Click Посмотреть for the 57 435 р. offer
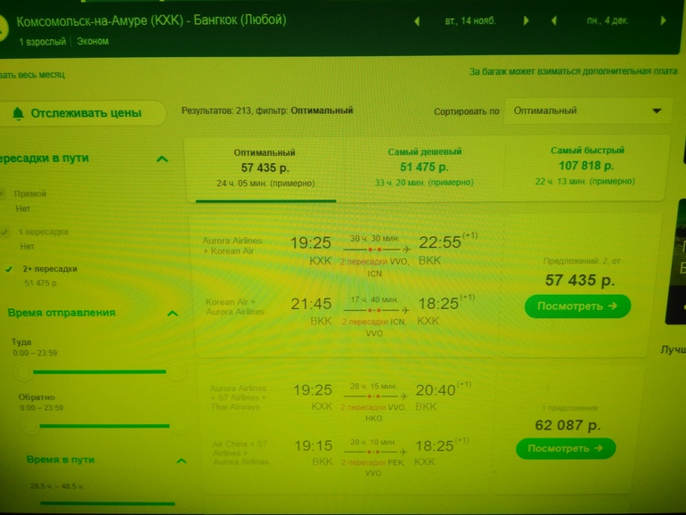This screenshot has height=515, width=686. click(x=577, y=307)
